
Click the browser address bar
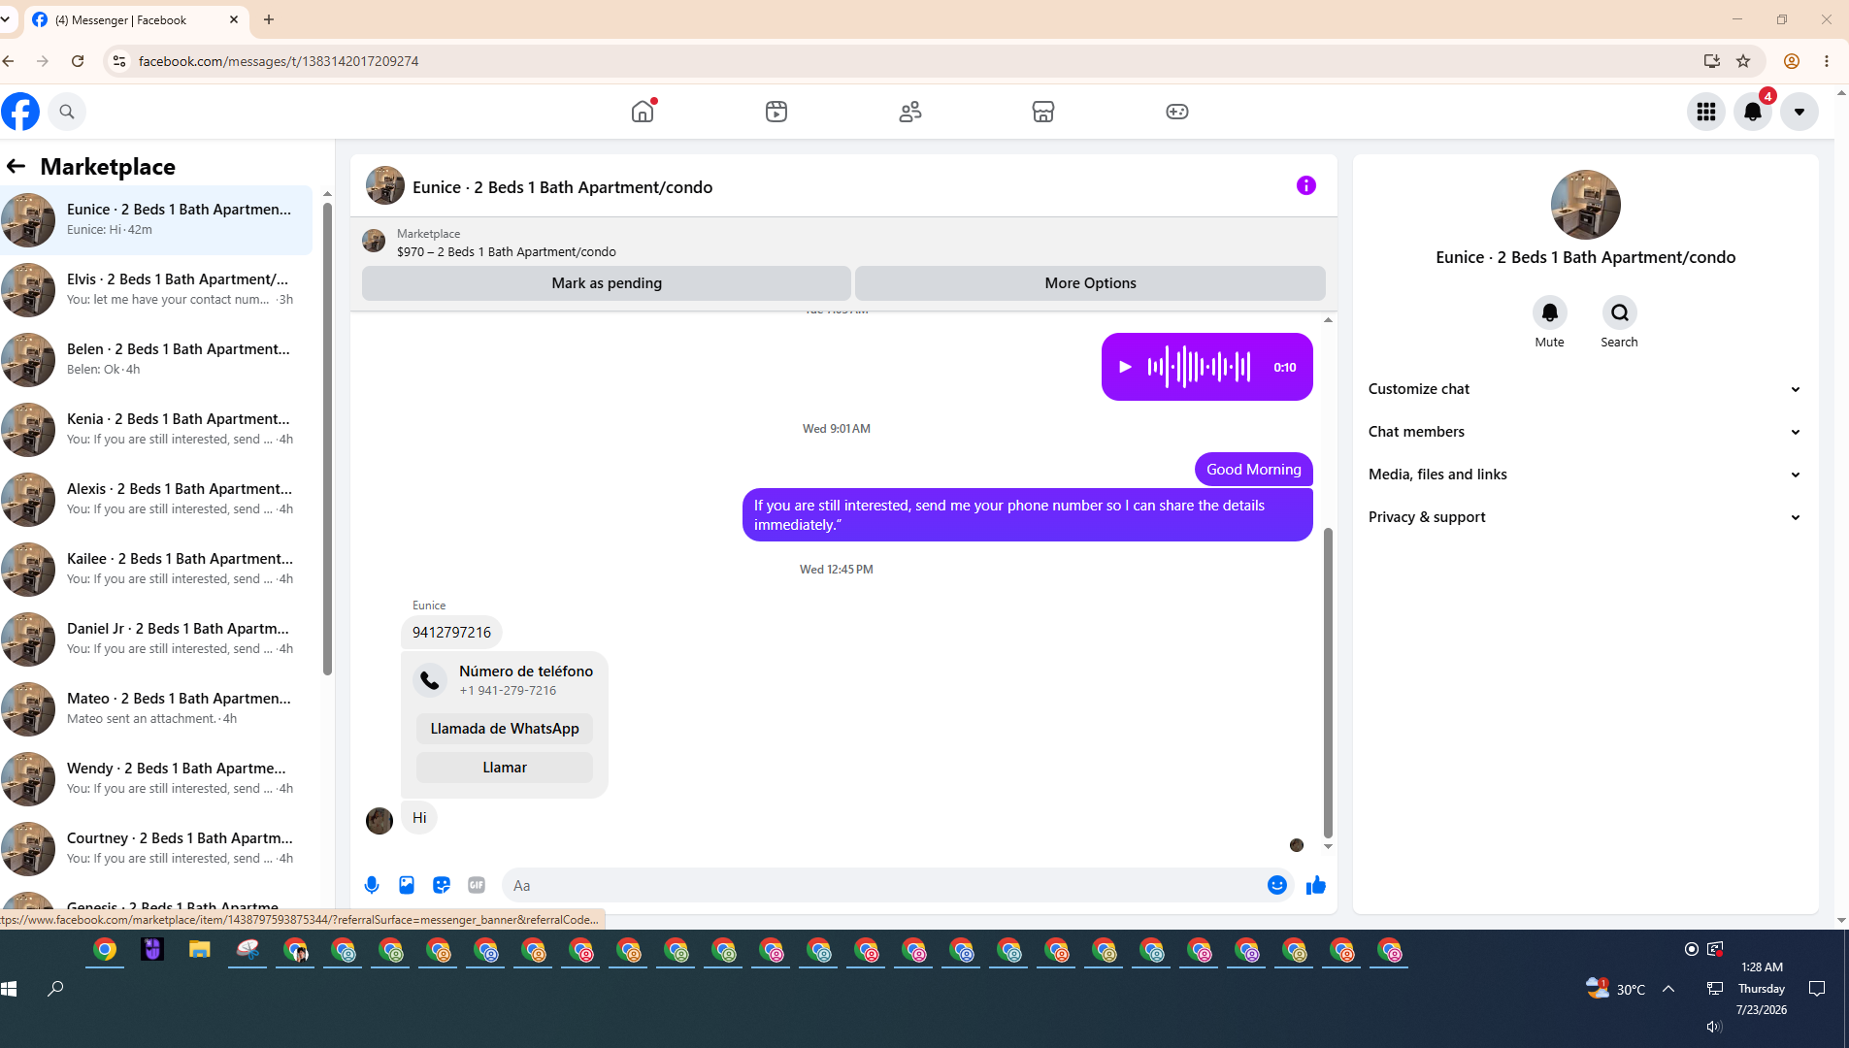click(912, 61)
